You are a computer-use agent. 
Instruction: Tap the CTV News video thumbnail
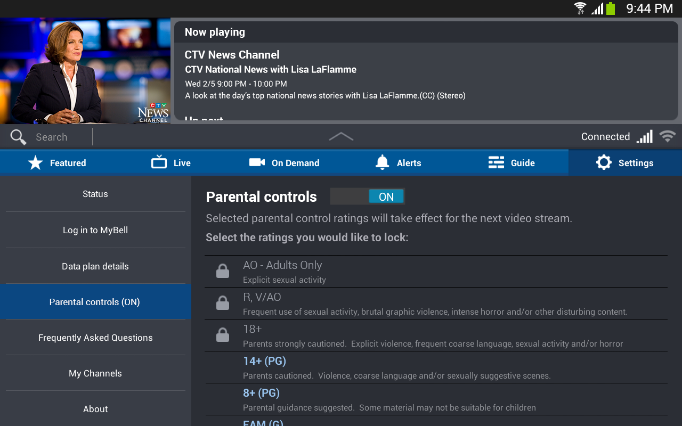tap(85, 71)
